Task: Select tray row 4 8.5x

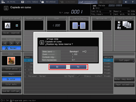Action: click(69, 70)
